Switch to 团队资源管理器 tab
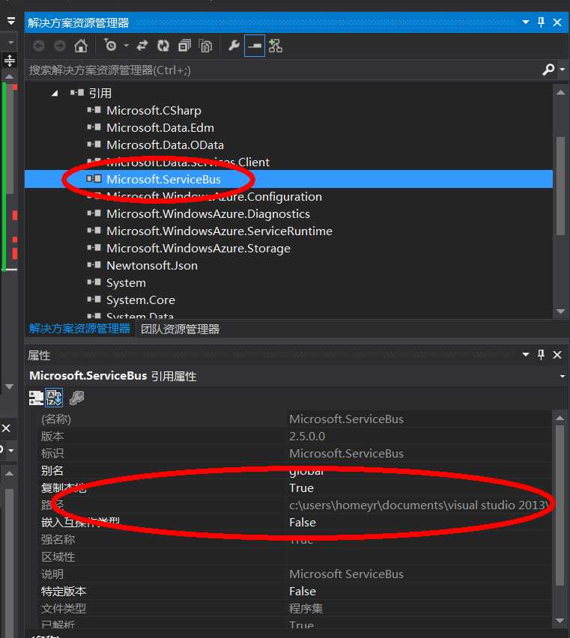Image resolution: width=570 pixels, height=638 pixels. point(181,329)
